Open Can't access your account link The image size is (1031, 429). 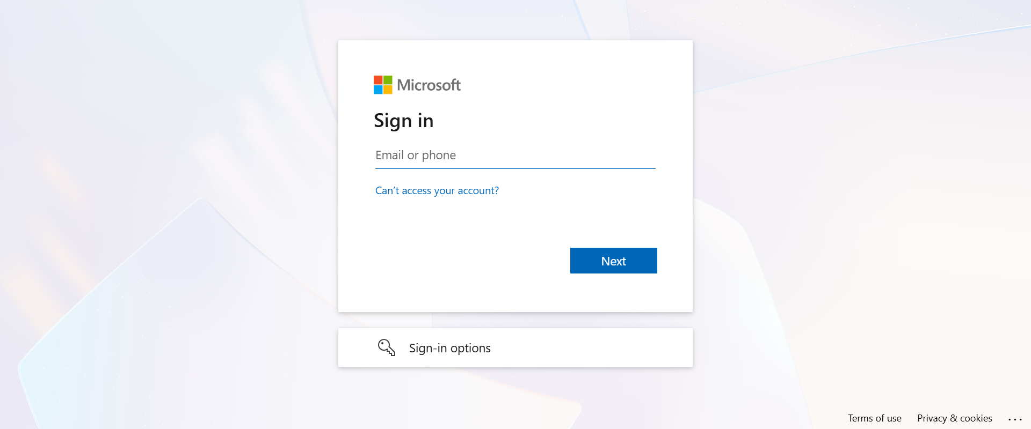[x=437, y=190]
